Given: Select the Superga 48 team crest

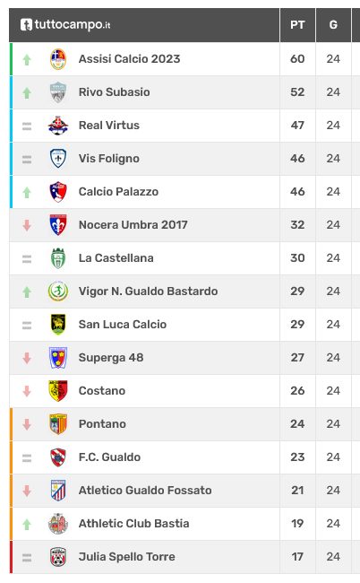Looking at the screenshot, I should 58,358.
